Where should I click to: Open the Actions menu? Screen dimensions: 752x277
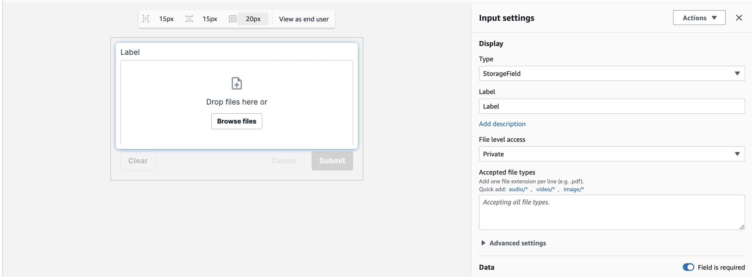[x=699, y=18]
